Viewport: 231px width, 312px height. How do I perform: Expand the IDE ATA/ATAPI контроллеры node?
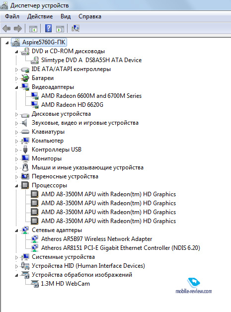(17, 70)
